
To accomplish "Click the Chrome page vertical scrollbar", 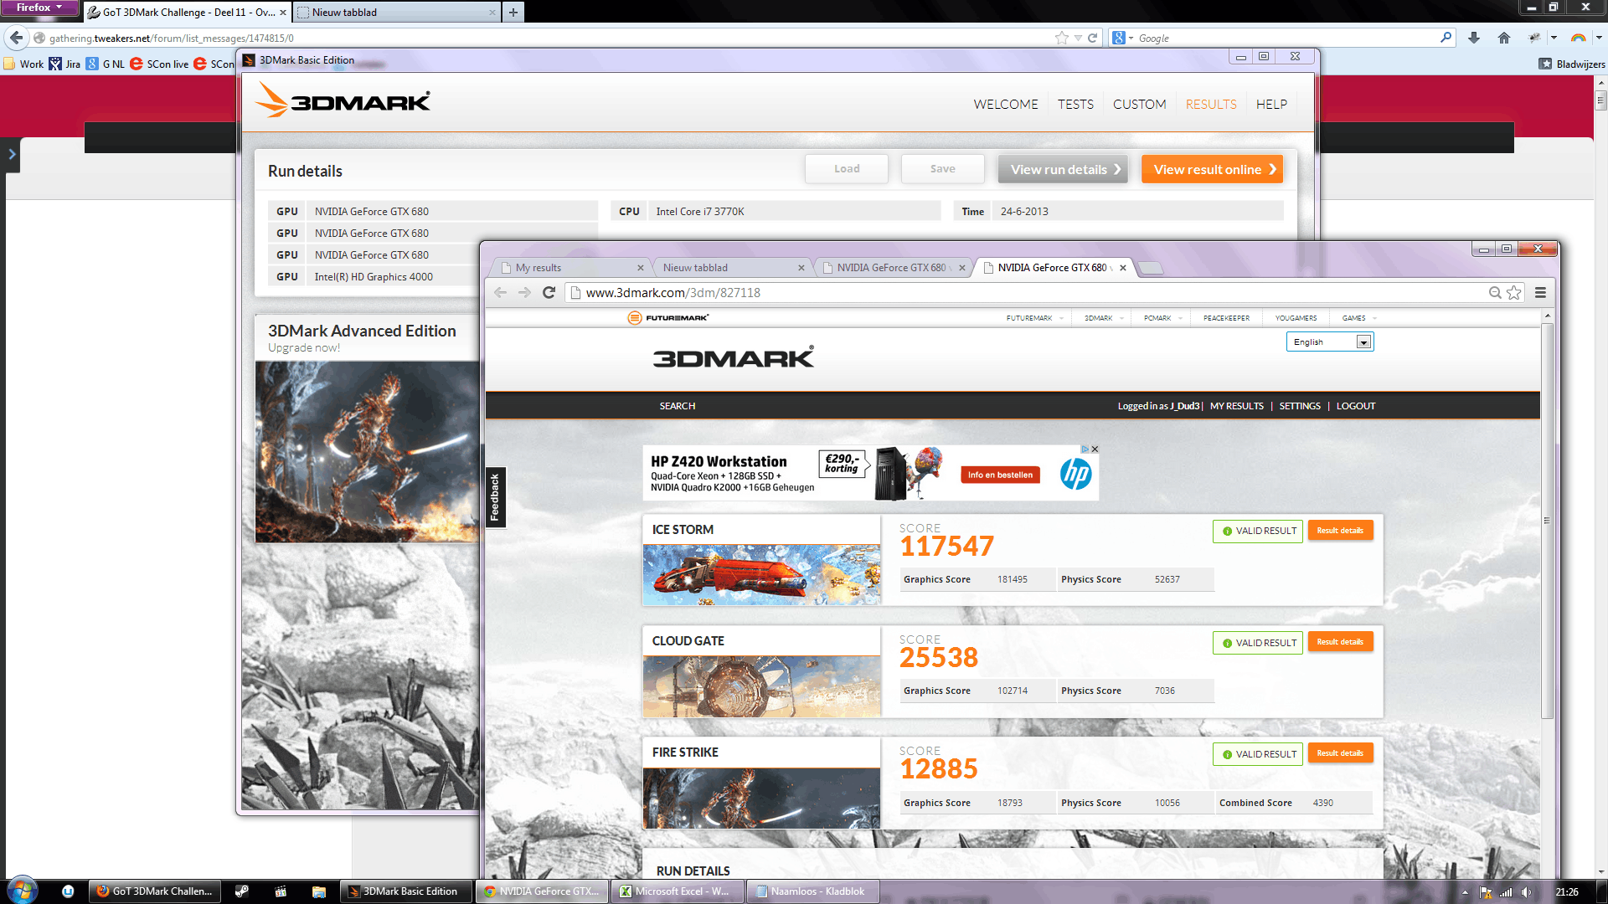I will pyautogui.click(x=1547, y=519).
